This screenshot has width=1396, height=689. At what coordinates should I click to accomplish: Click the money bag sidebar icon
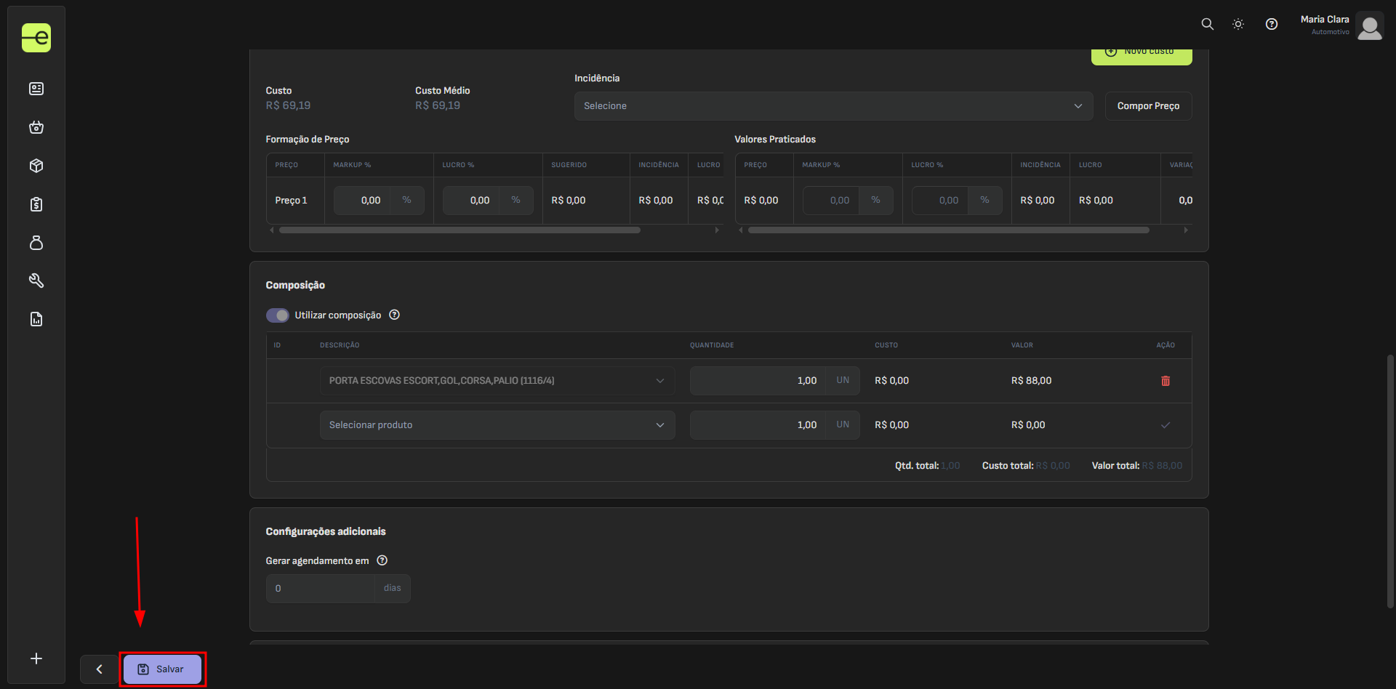36,243
